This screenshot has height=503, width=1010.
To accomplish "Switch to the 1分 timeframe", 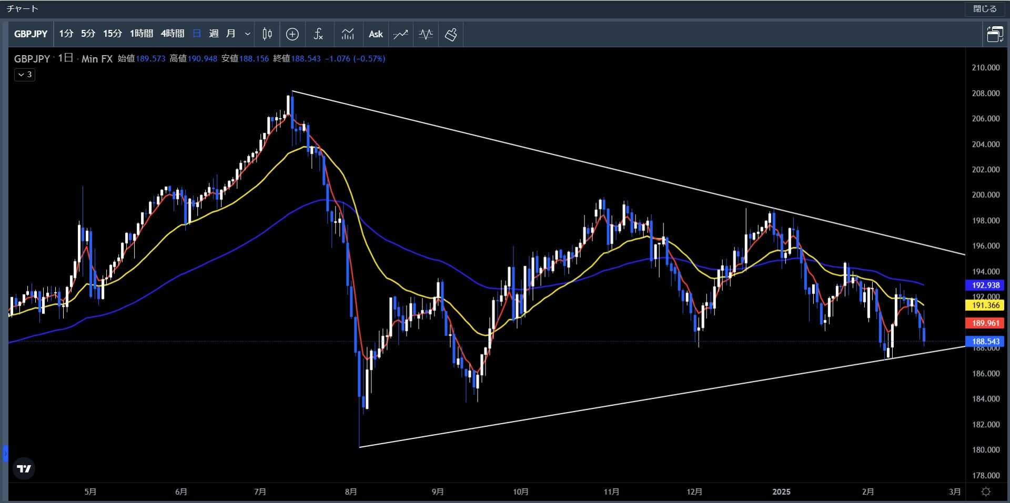I will point(66,34).
